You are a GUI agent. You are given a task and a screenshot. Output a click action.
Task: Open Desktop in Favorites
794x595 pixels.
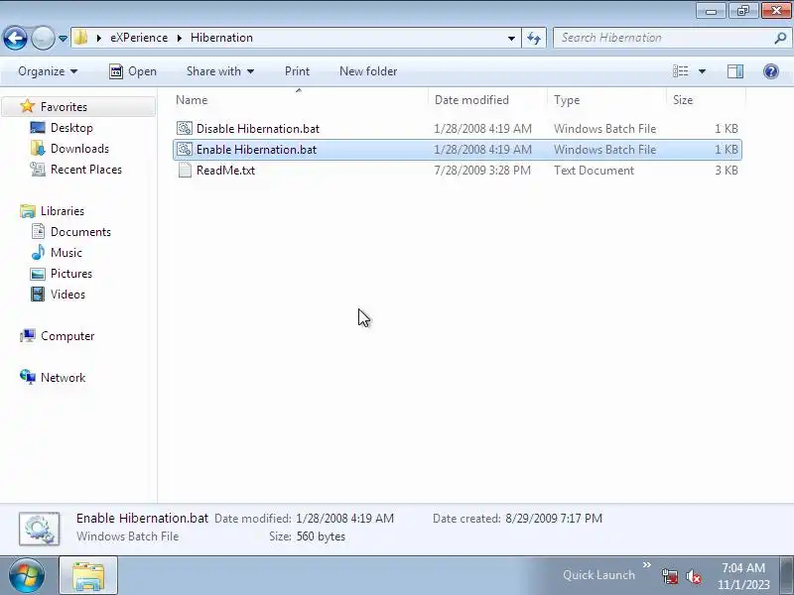point(71,128)
